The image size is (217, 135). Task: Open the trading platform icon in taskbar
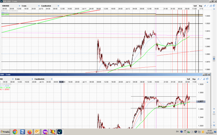click(x=60, y=132)
